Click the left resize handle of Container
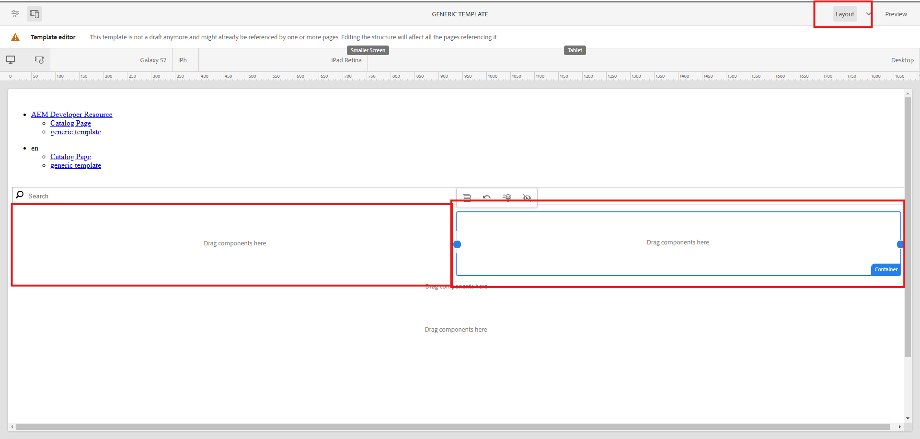The image size is (920, 439). click(457, 244)
